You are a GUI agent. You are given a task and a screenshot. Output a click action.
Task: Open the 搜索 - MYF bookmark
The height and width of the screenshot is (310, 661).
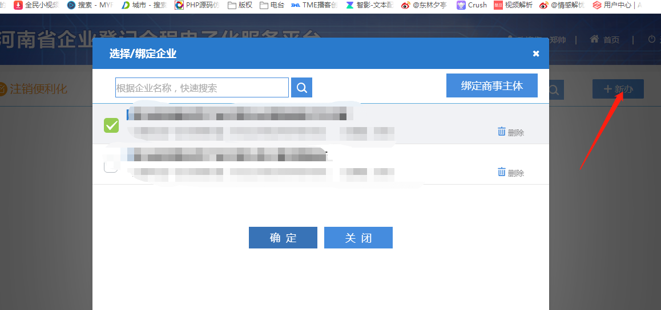pyautogui.click(x=90, y=5)
